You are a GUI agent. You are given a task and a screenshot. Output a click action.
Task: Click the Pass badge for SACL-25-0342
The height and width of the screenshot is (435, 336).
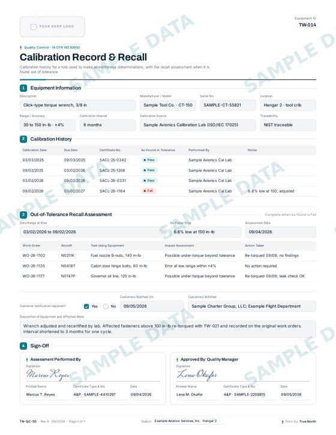(x=149, y=160)
